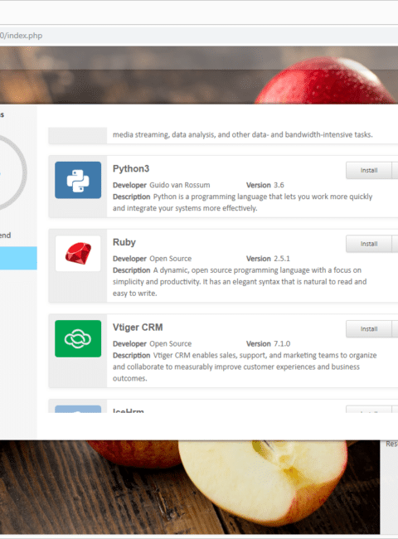
Task: Click the Vtiger CRM title text
Action: 138,328
